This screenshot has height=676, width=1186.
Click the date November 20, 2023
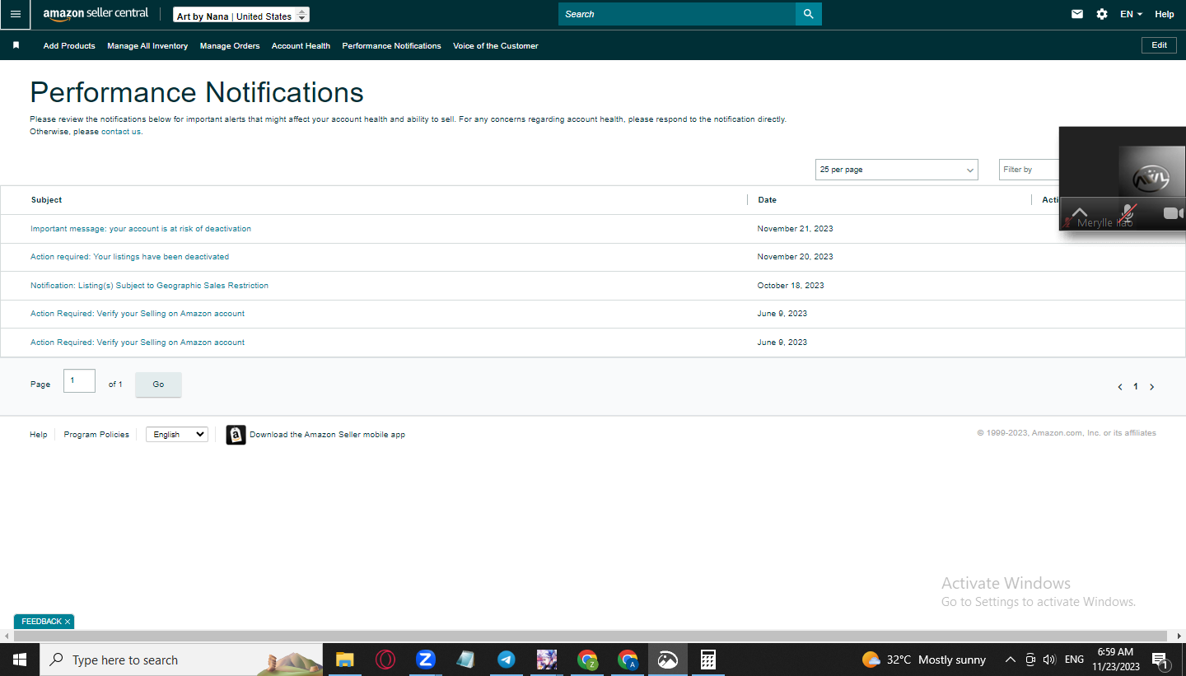(796, 257)
